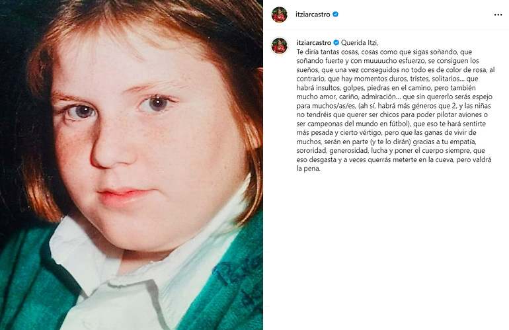The width and height of the screenshot is (509, 330).
Task: Open itziarcastro profile from header username
Action: [x=313, y=15]
